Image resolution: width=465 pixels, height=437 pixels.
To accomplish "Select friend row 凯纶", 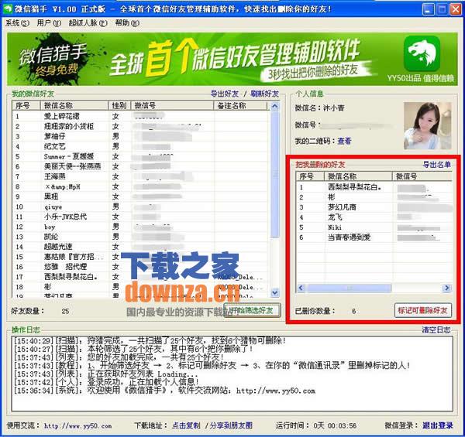I will coord(141,237).
